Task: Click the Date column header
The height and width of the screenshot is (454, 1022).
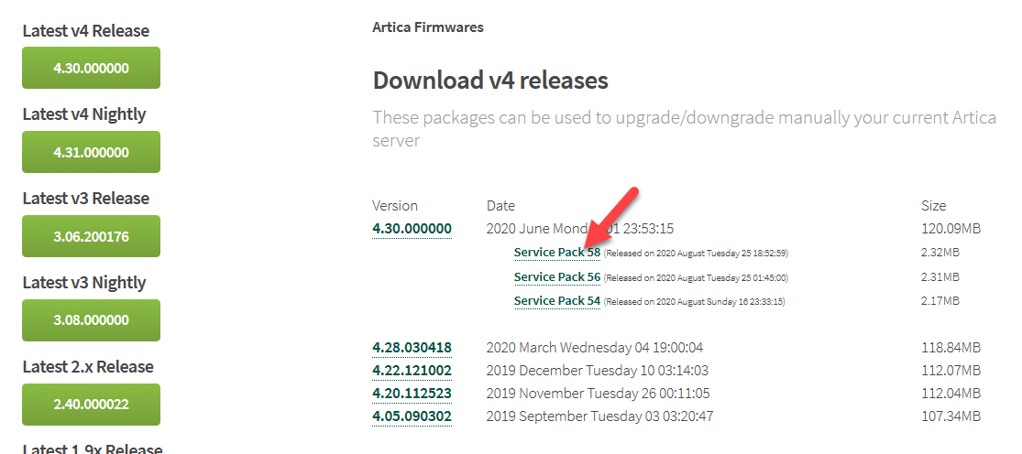Action: coord(500,206)
